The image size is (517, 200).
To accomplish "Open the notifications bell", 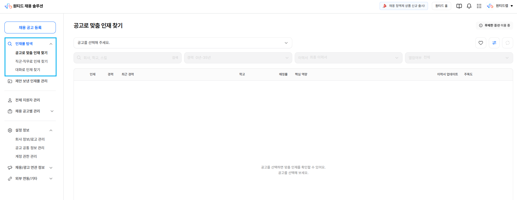I will point(469,6).
